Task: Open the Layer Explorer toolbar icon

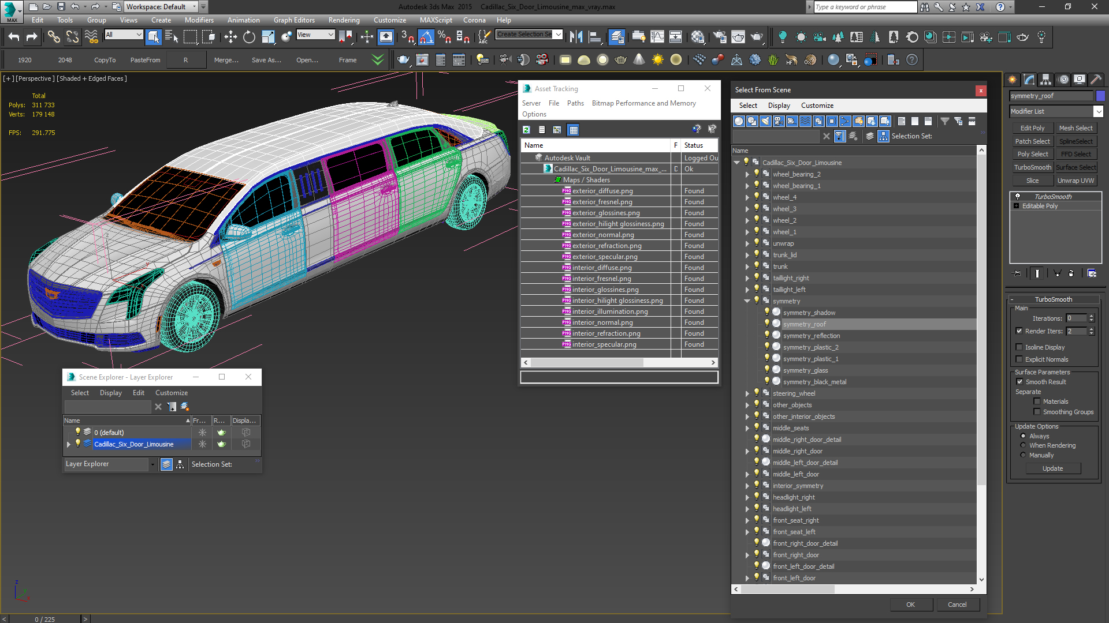Action: [617, 37]
